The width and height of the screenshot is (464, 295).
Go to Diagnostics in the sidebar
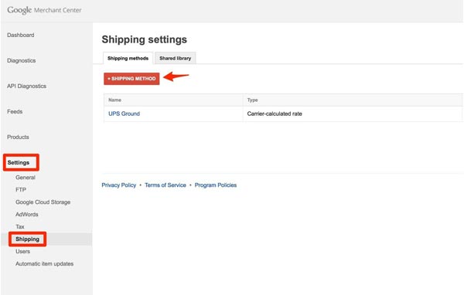click(22, 60)
